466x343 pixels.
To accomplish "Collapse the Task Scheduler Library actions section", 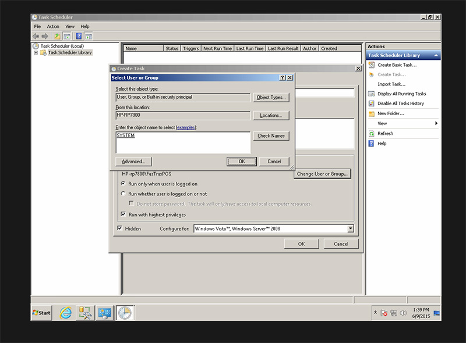I will coord(436,55).
